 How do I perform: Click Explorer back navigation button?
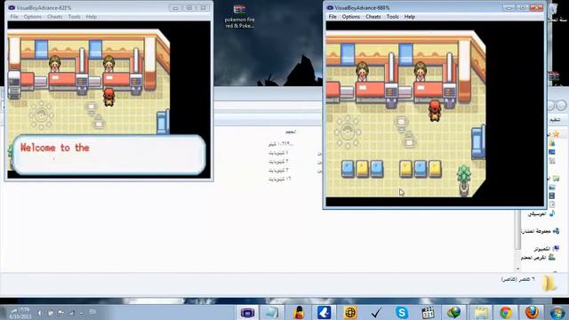point(561,105)
